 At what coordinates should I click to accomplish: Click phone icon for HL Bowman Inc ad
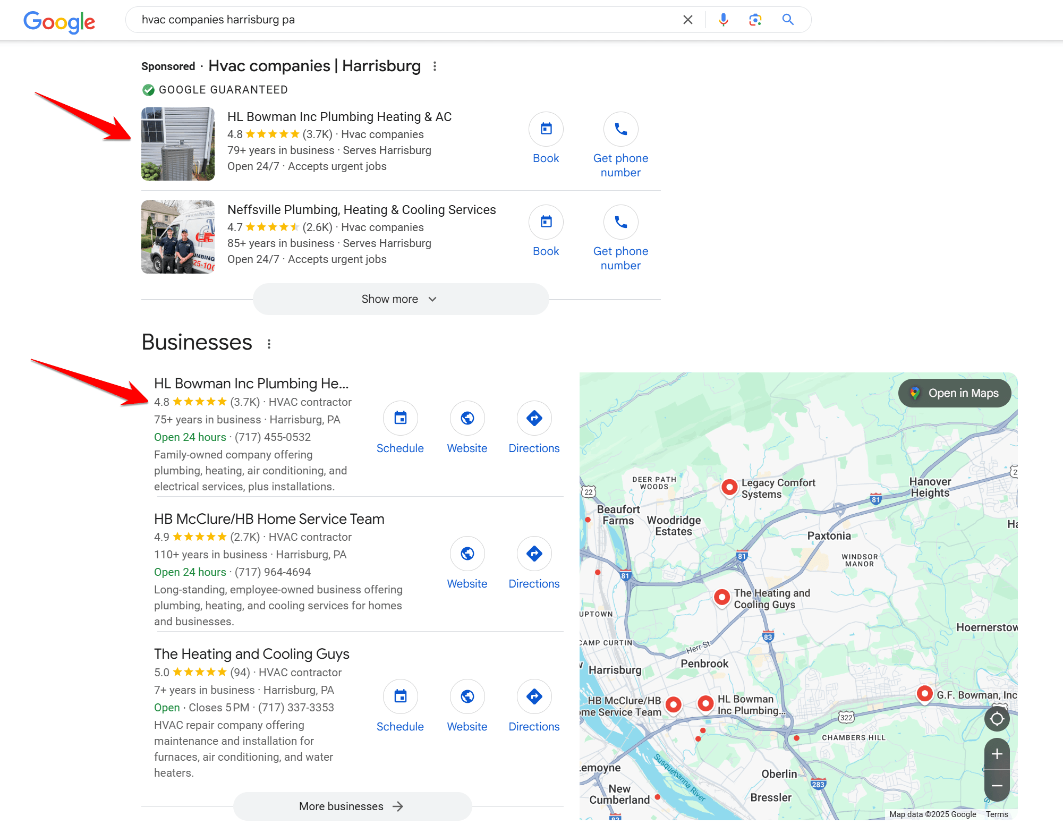point(621,129)
